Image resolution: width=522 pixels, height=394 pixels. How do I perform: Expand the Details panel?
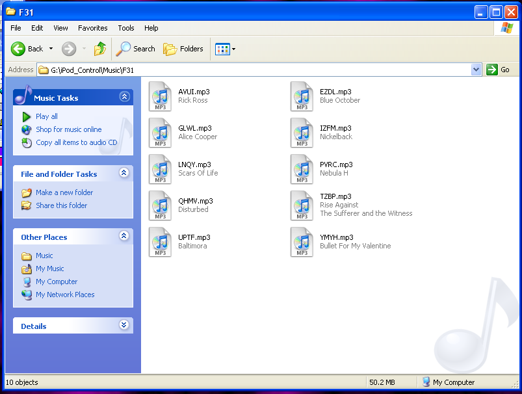[124, 324]
